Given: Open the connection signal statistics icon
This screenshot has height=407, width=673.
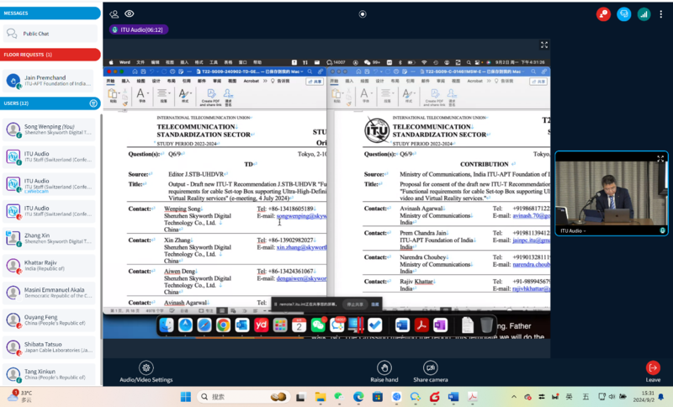Looking at the screenshot, I should pyautogui.click(x=644, y=14).
